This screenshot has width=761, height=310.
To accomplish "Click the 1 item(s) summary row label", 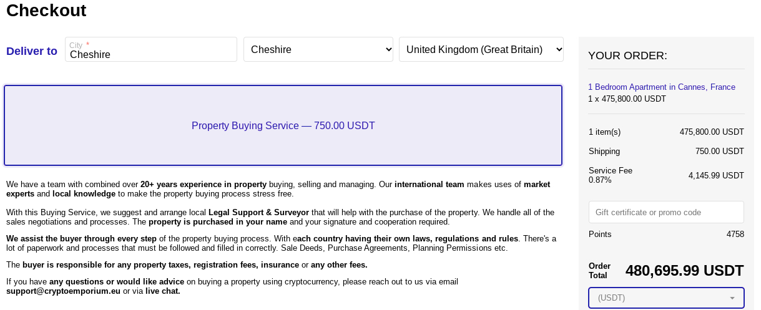I will coord(604,132).
